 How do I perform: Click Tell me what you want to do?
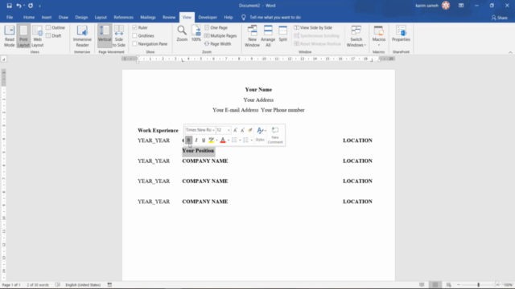click(275, 18)
